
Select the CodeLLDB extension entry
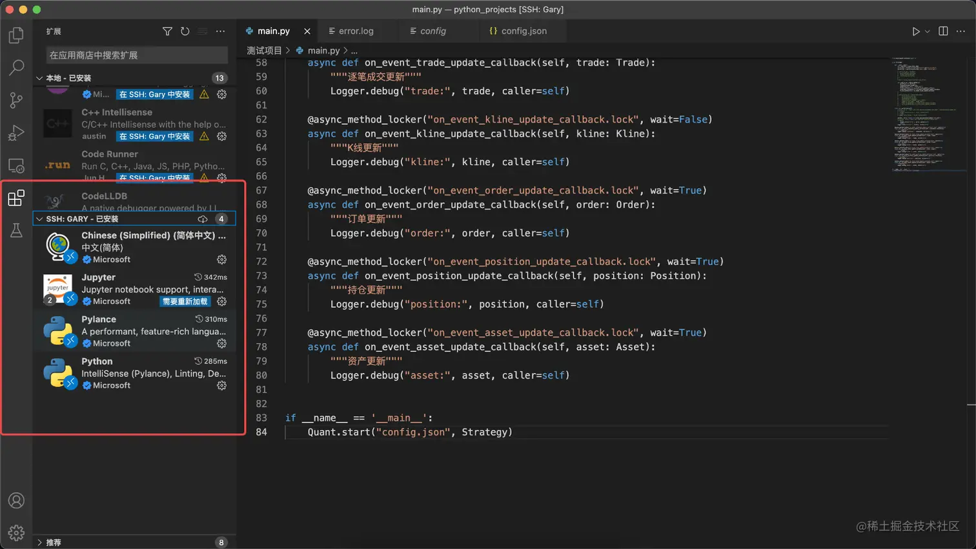point(134,200)
